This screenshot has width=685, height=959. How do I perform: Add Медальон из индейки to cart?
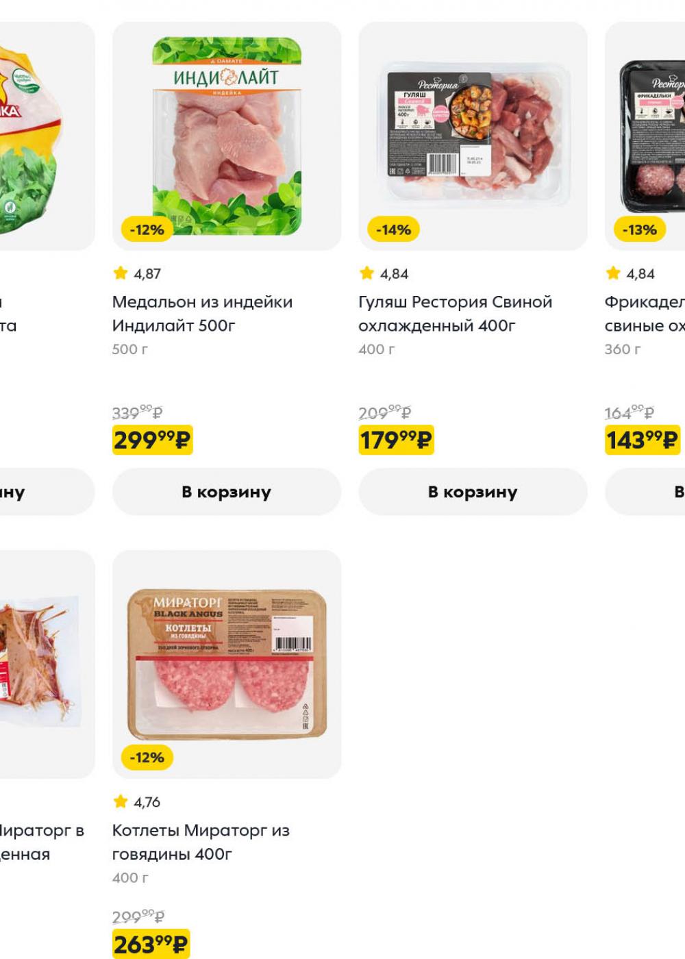(226, 492)
